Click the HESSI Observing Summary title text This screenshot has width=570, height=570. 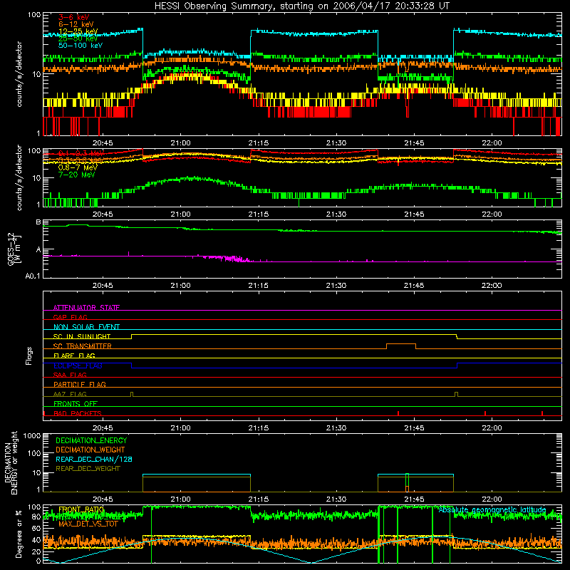tap(302, 6)
